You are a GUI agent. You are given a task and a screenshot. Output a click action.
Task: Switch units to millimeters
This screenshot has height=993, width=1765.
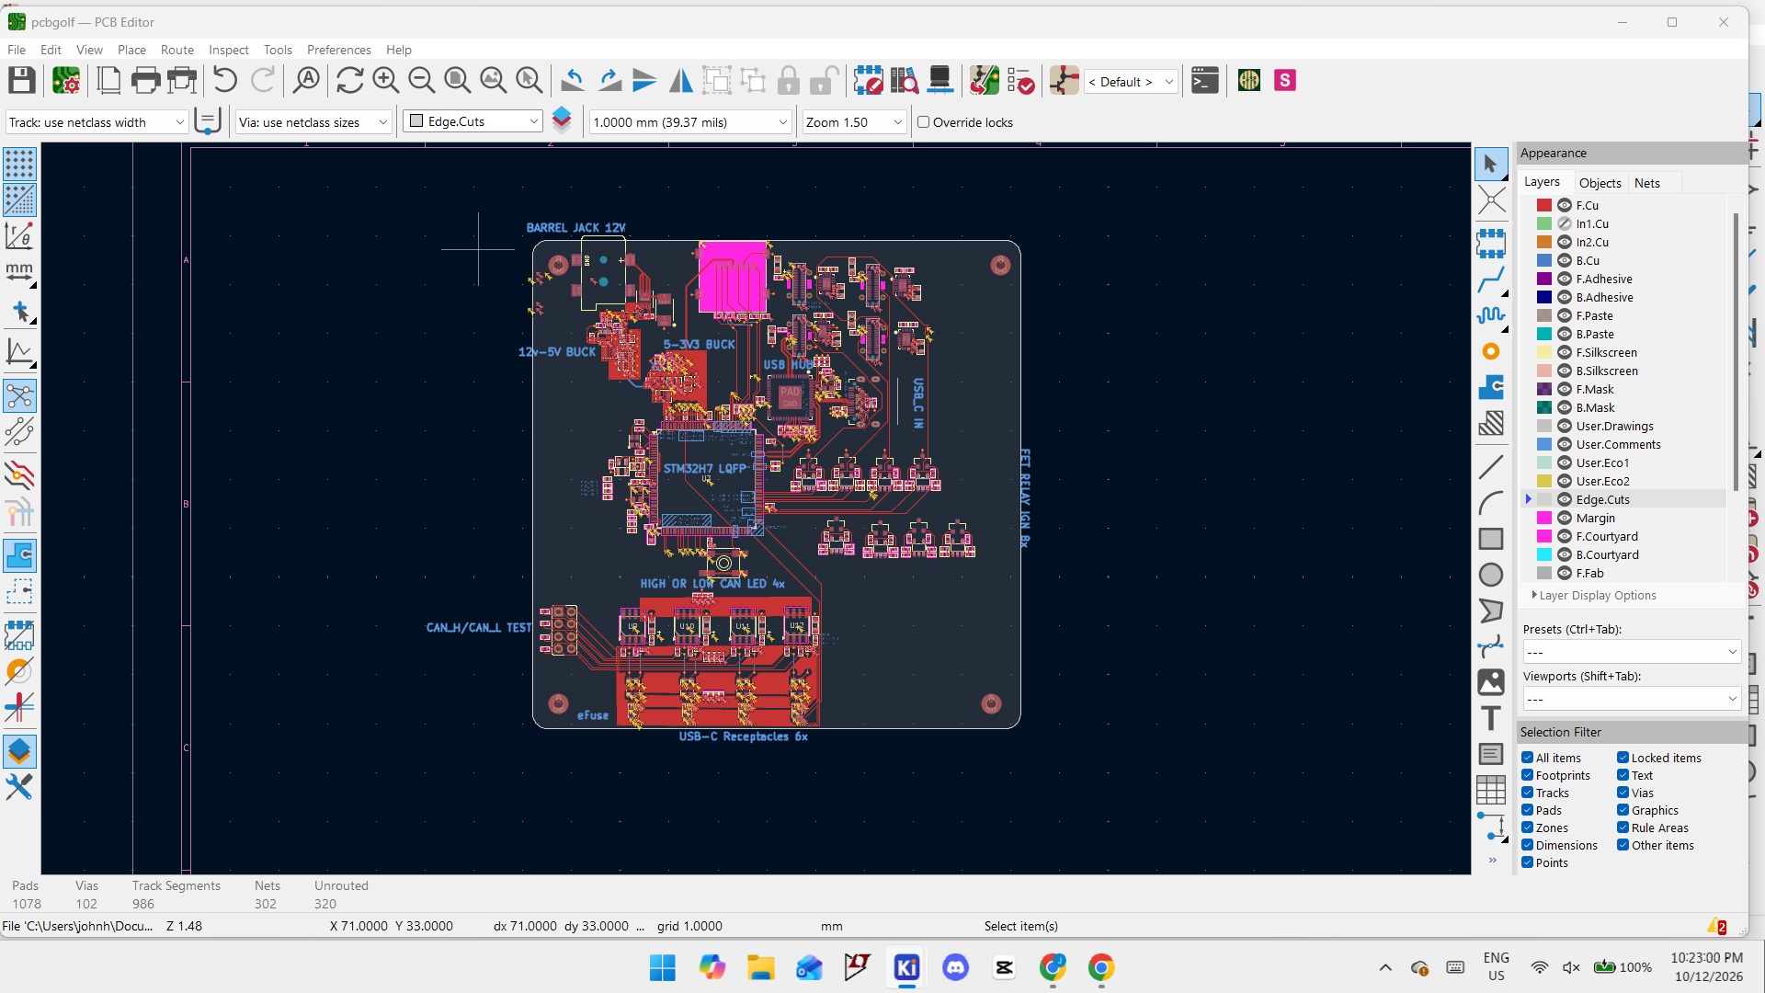click(x=19, y=272)
